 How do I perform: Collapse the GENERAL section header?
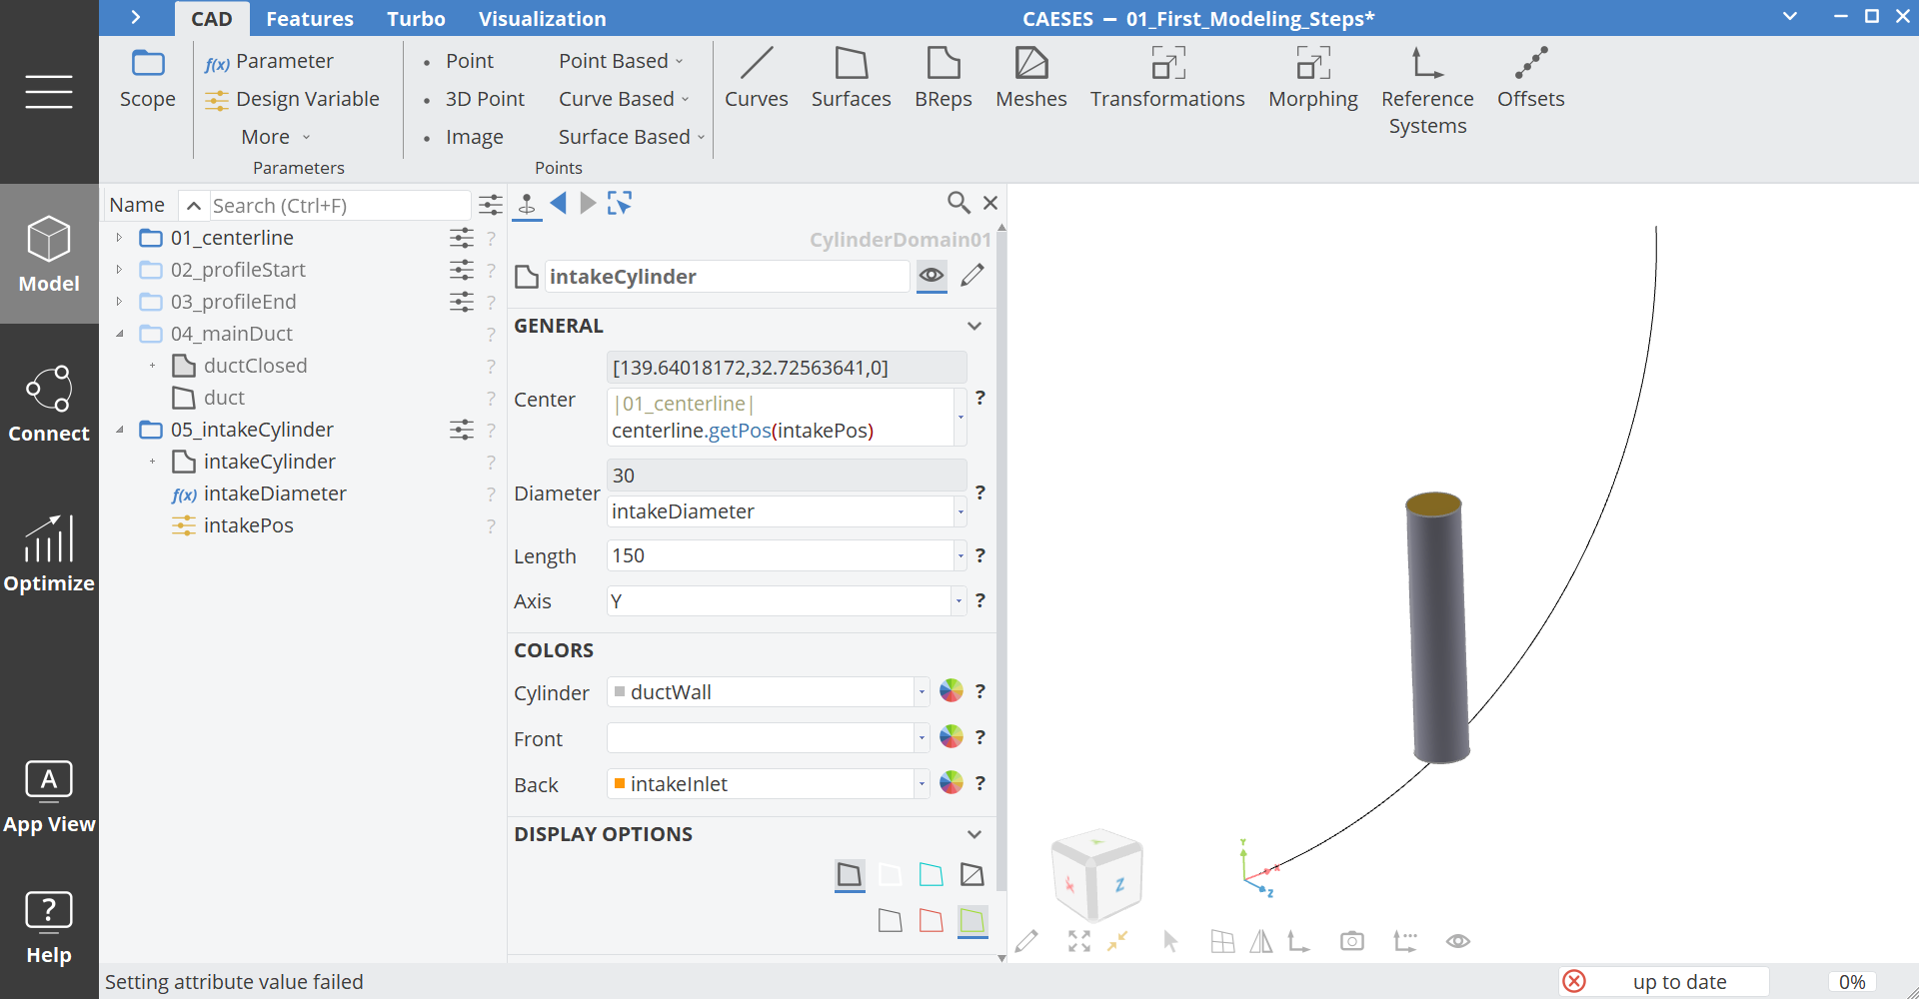(974, 325)
